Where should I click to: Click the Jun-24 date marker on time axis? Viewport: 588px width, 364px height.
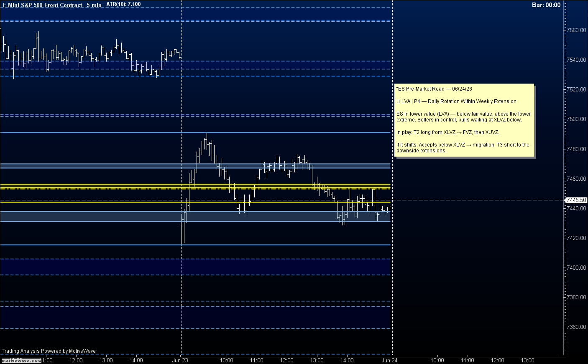(390, 360)
